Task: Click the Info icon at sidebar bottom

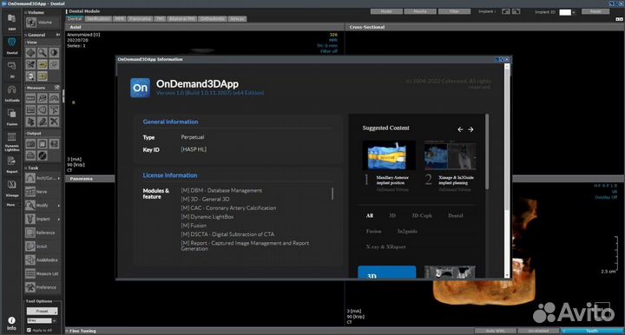Action: click(11, 324)
